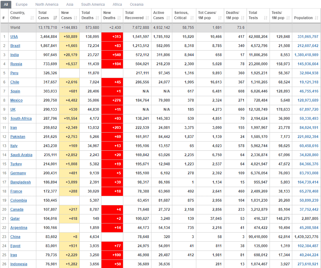This screenshot has height=268, width=321.
Task: Click China total tests cell 90,410,000
Action: 258,237
